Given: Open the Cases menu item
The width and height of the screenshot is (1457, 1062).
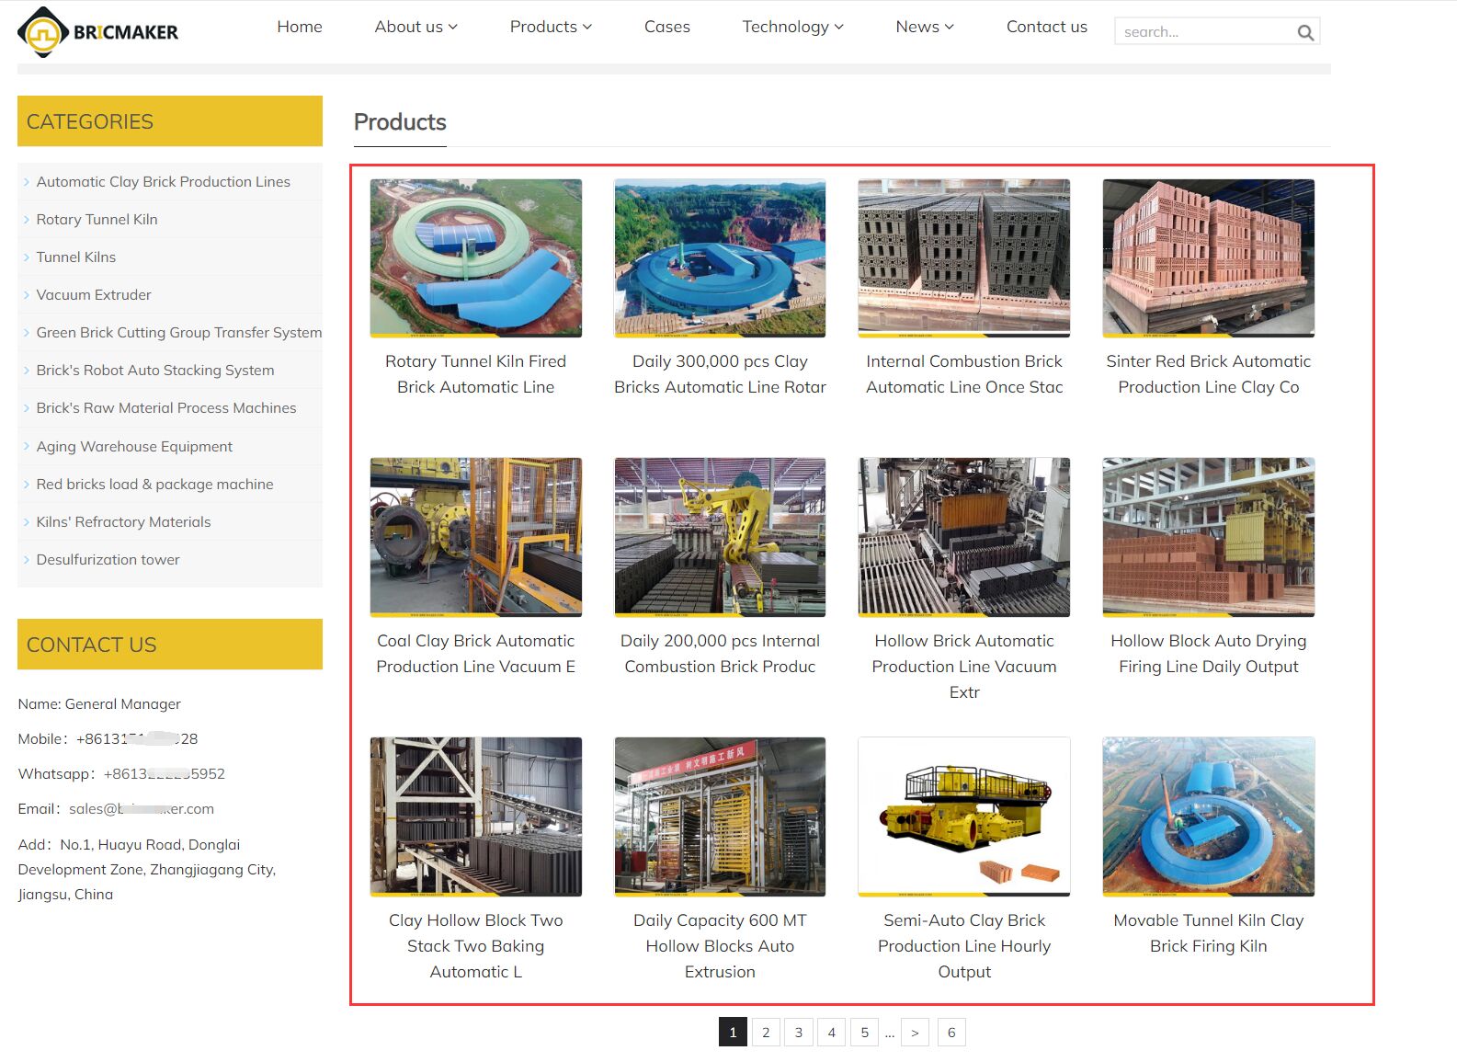Looking at the screenshot, I should [x=666, y=27].
